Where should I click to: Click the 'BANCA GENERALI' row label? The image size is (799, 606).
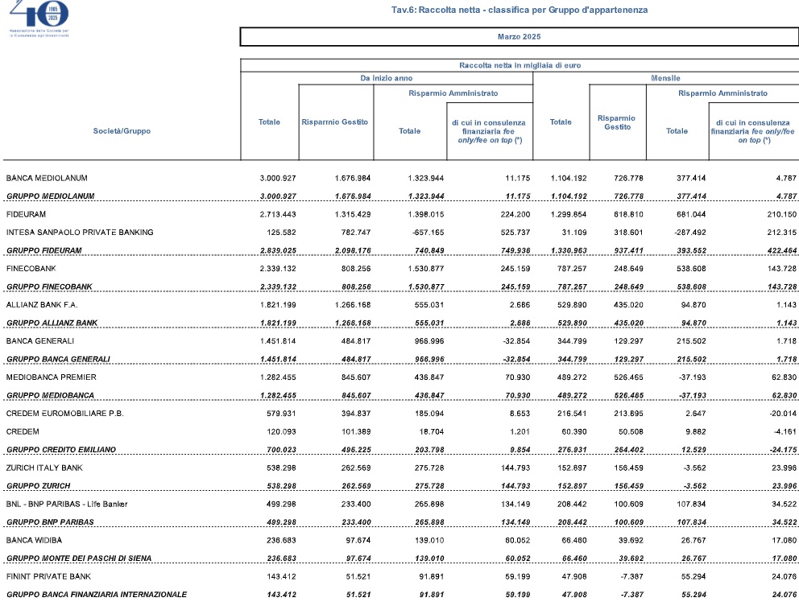pos(40,341)
